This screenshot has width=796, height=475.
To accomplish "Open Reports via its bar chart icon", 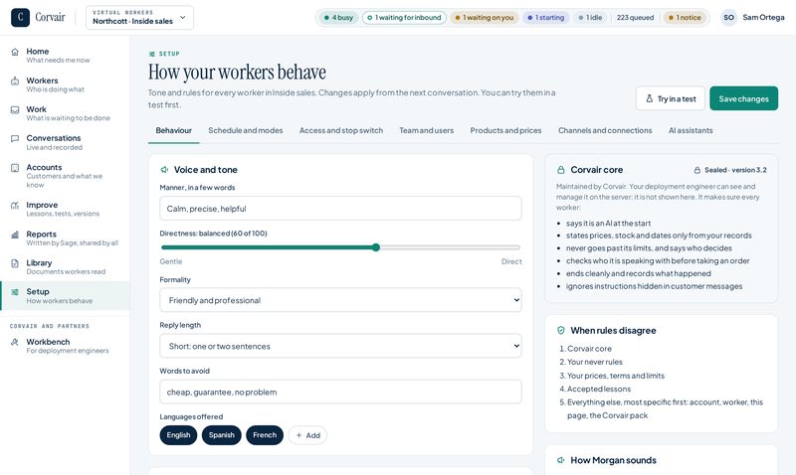I will pyautogui.click(x=15, y=235).
